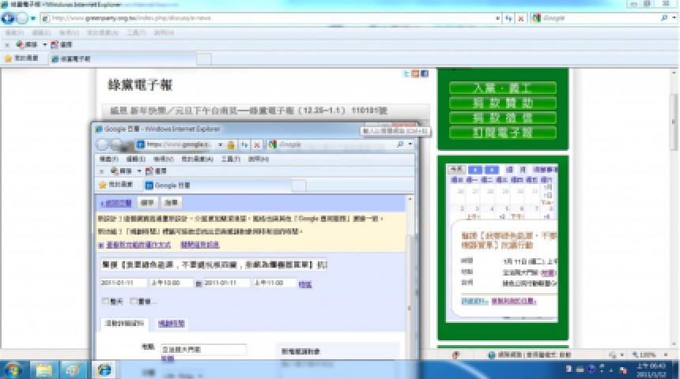Image resolution: width=680 pixels, height=379 pixels.
Task: Click the back to calendar link (« 返回日曆)
Action: [115, 203]
